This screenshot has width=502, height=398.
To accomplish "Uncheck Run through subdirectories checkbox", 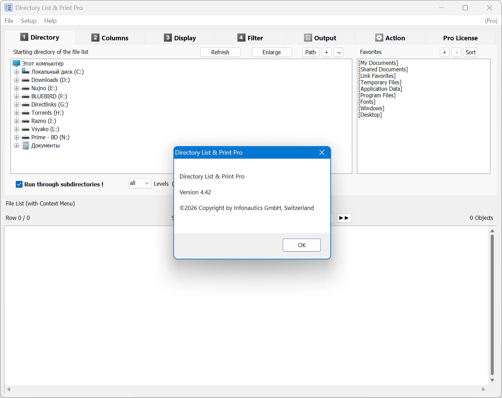I will (x=19, y=184).
